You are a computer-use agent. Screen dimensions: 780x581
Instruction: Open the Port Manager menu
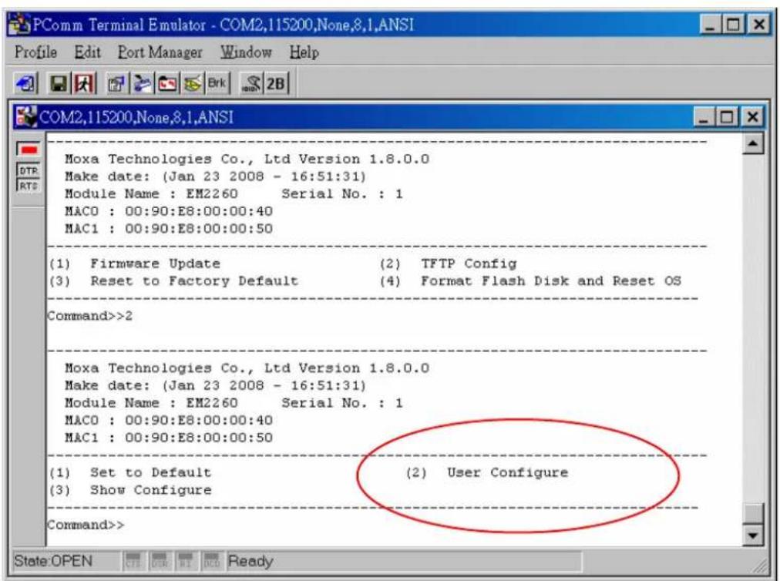point(160,52)
